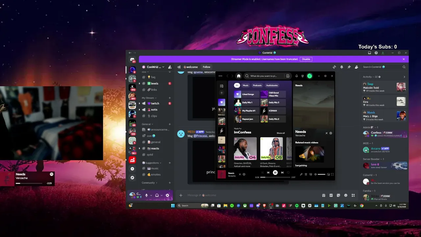Show all Made For ImConfess mixes

pos(281,133)
